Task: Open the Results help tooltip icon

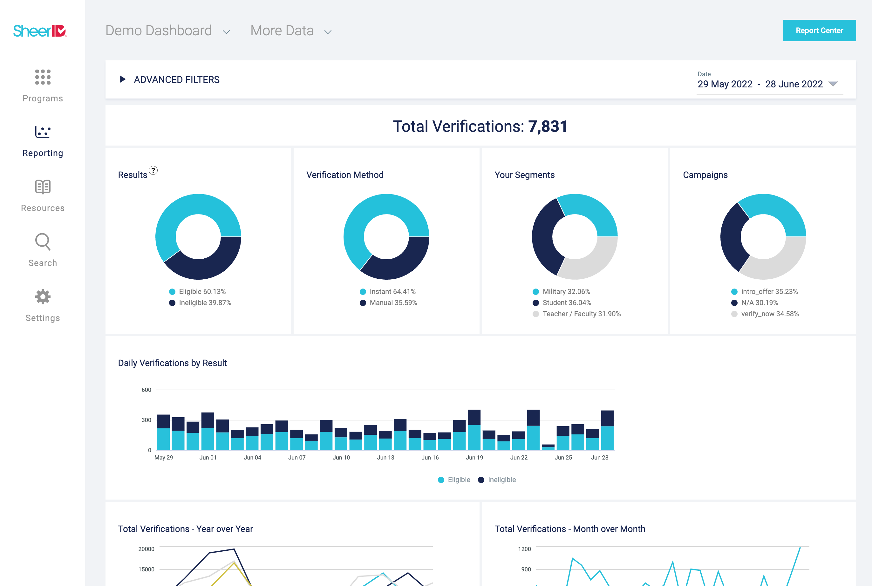Action: coord(153,171)
